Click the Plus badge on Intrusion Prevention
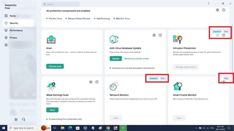Viewport: 234px width, 131px height. [x=226, y=32]
